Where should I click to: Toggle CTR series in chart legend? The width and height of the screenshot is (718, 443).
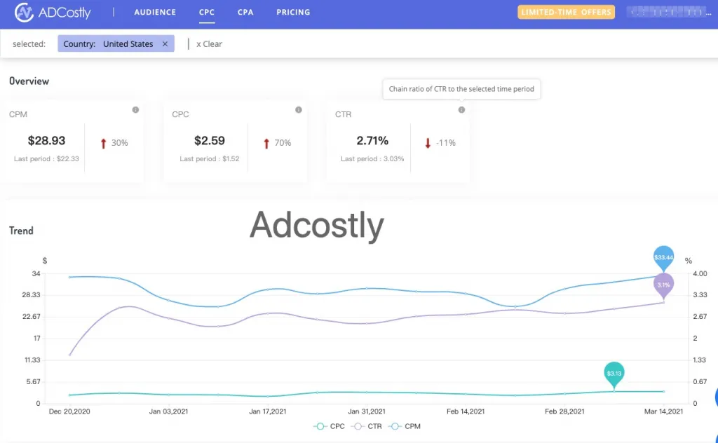(x=367, y=426)
